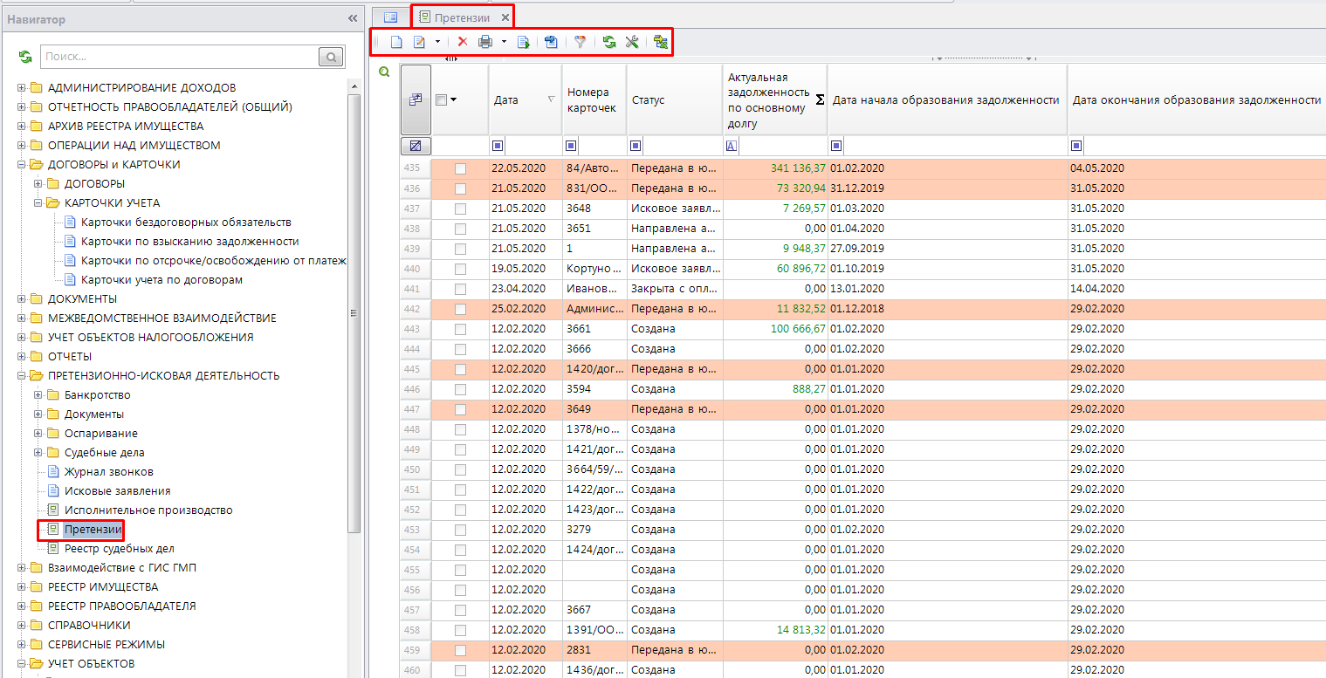Expand the СПРАВОЧНИКИ folder

[x=22, y=626]
